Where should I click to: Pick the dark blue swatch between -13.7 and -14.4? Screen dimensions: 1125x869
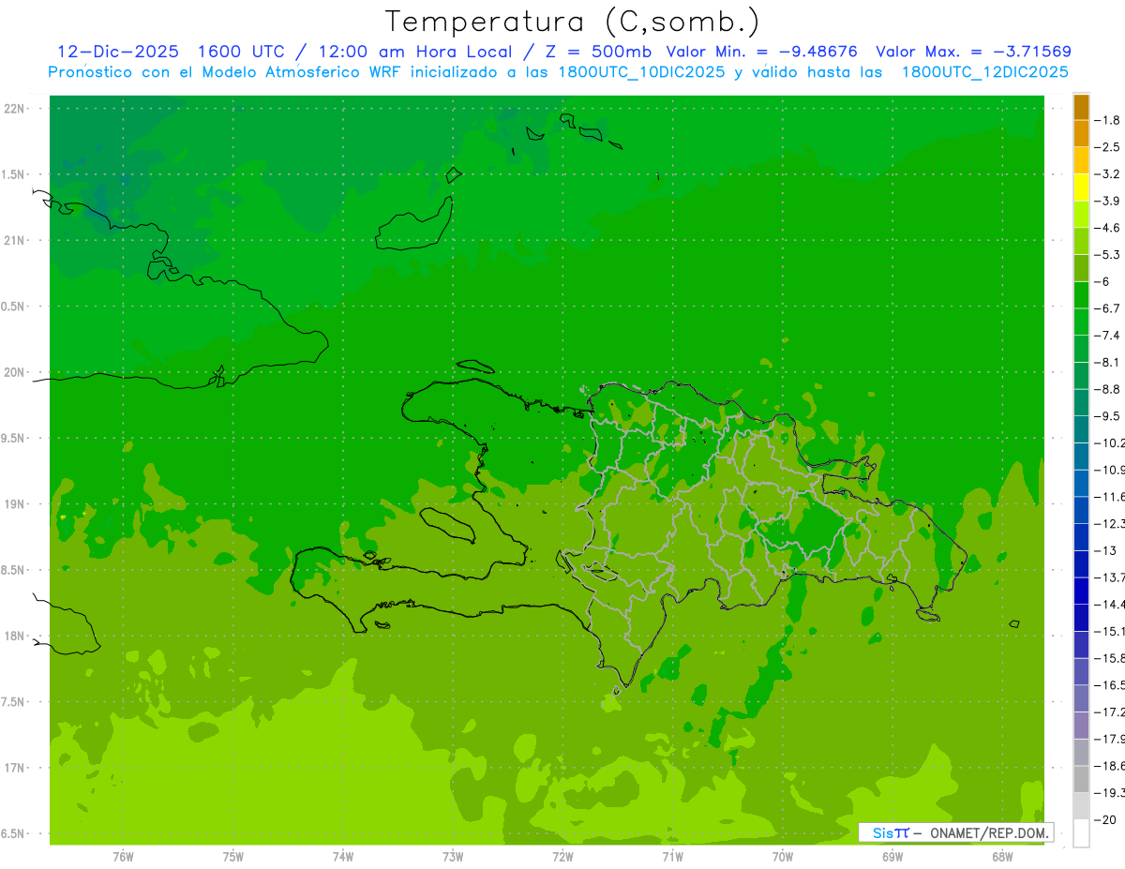coord(1081,591)
